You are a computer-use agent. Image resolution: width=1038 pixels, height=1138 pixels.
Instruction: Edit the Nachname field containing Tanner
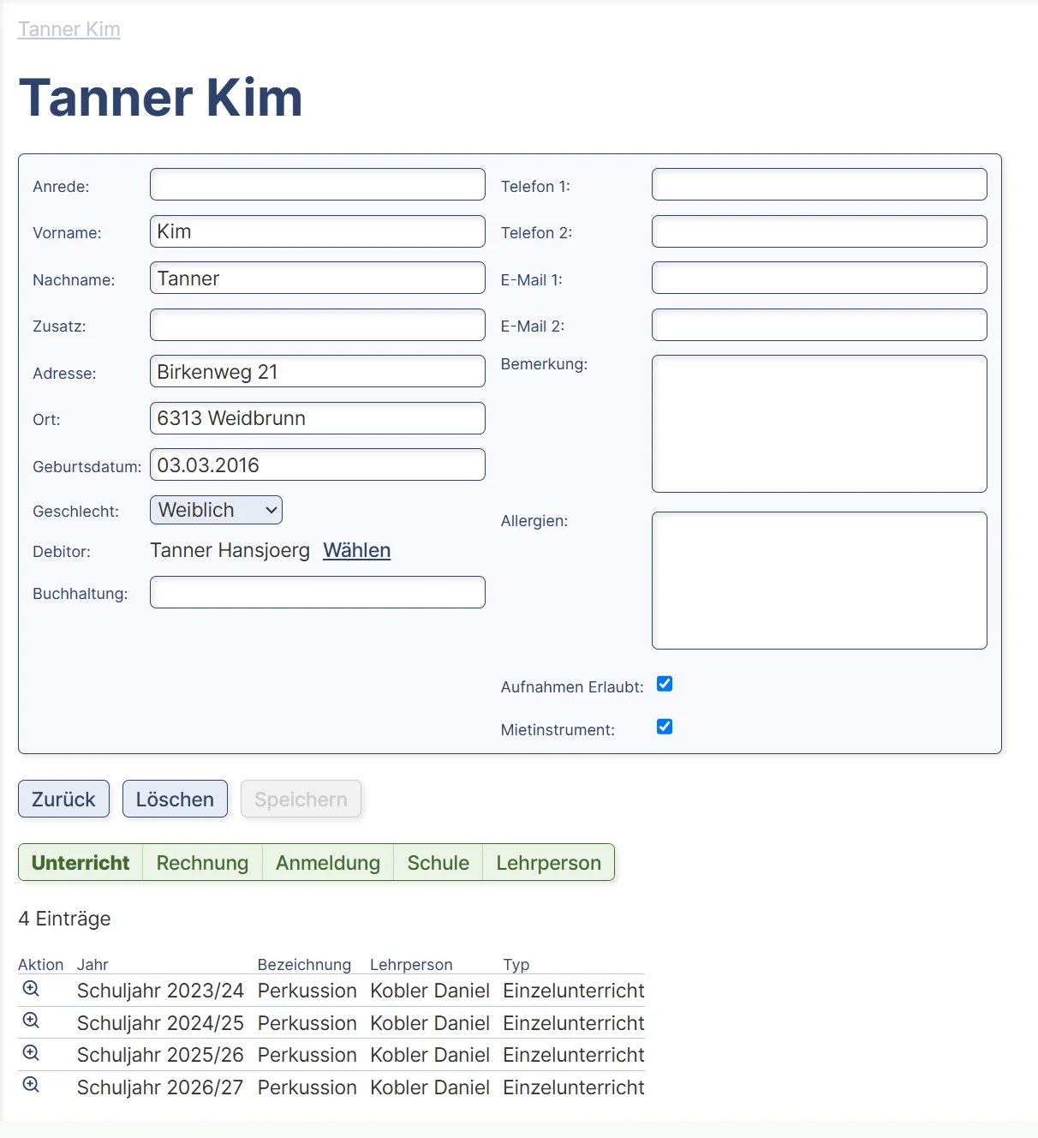pyautogui.click(x=318, y=278)
